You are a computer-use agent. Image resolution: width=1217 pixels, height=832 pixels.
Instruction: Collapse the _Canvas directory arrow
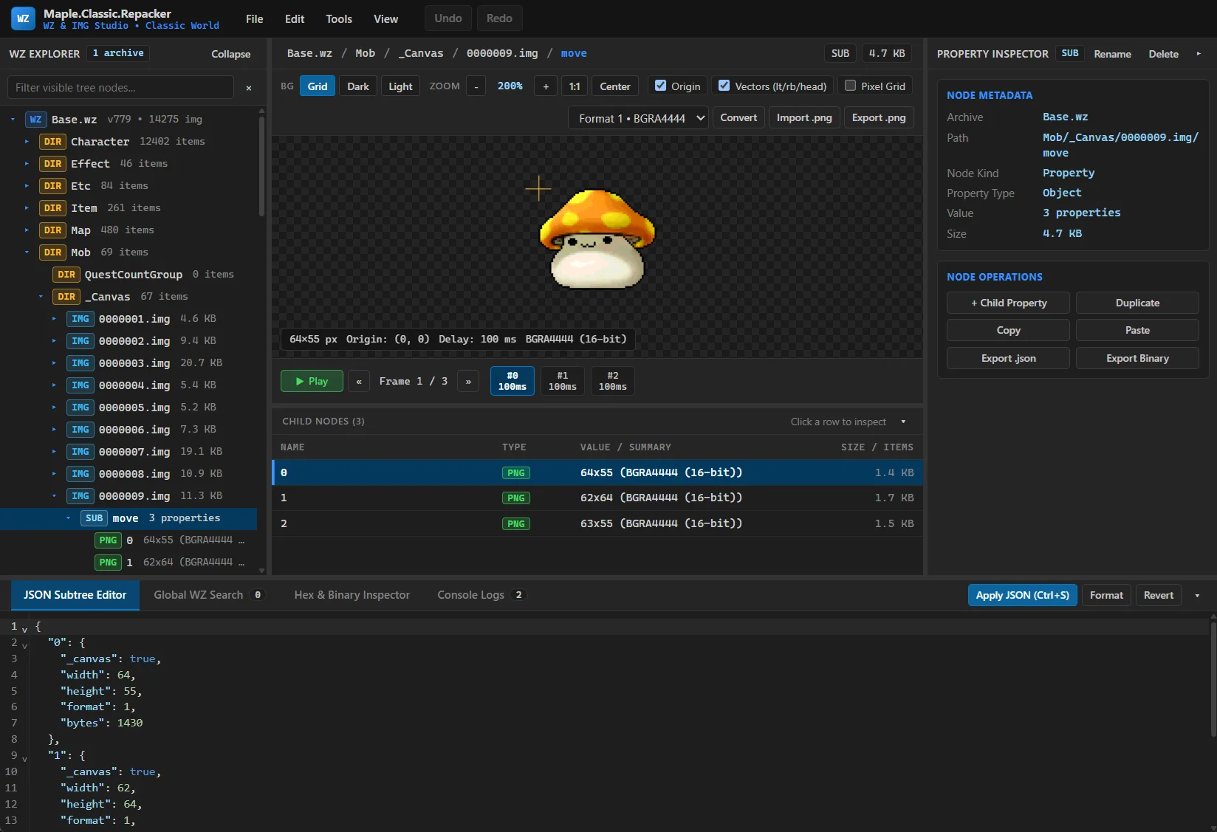[41, 297]
